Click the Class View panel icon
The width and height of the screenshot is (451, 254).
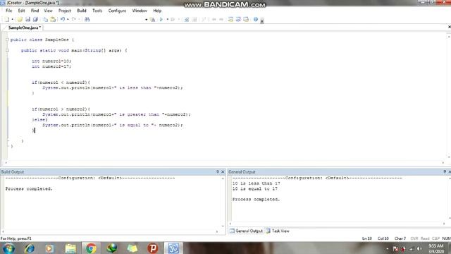[x=238, y=19]
